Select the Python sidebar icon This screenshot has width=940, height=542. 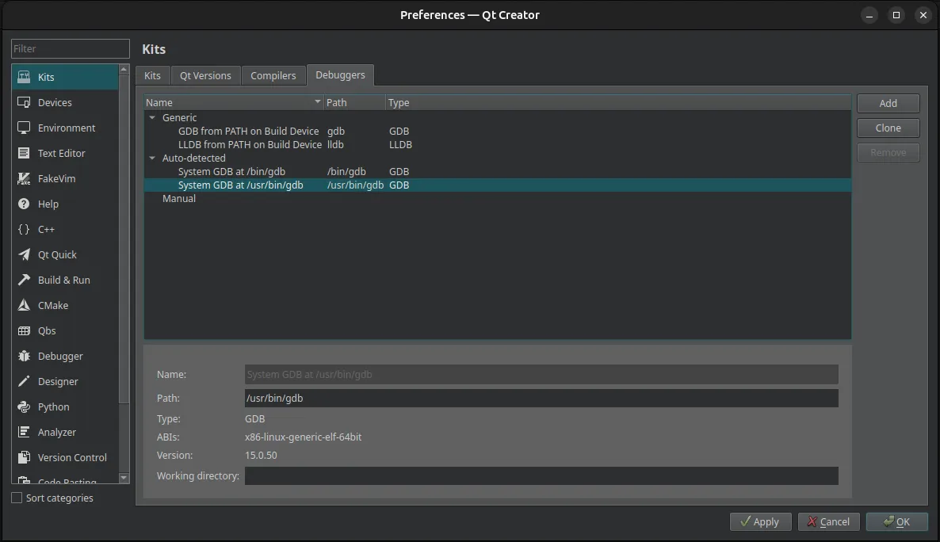tap(25, 406)
